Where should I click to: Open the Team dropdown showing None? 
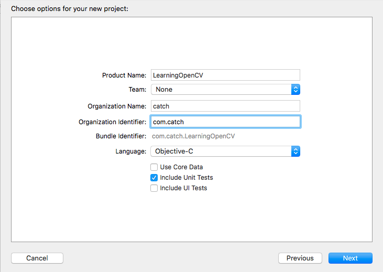click(225, 90)
